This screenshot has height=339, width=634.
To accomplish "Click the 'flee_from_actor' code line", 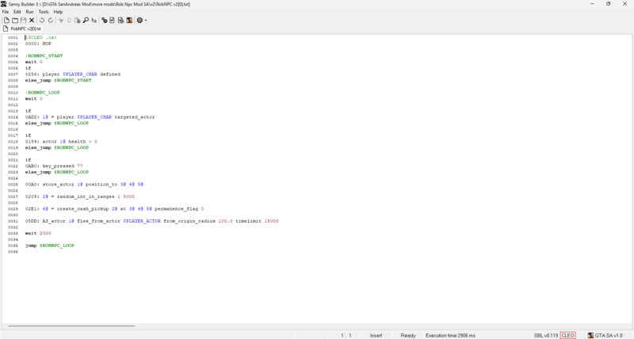I will pos(152,221).
